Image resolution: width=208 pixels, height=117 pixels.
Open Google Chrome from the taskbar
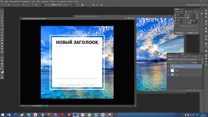[x=42, y=115]
